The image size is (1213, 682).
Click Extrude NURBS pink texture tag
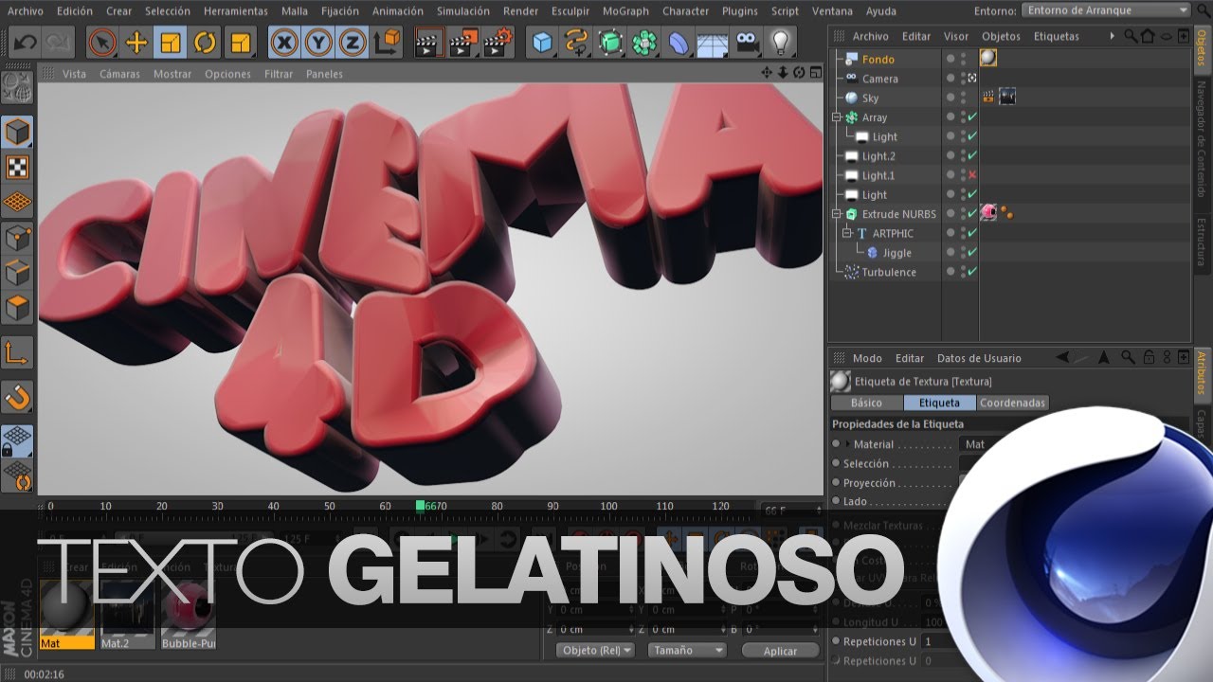click(988, 213)
